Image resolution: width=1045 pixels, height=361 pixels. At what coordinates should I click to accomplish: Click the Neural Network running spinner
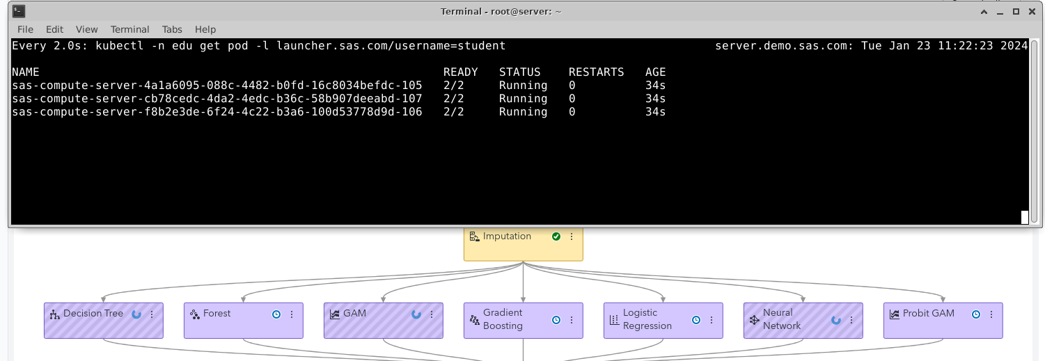[x=836, y=320]
